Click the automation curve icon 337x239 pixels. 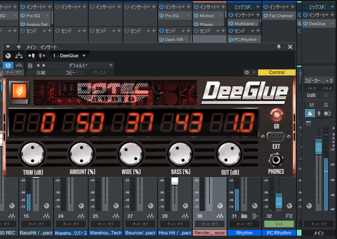[19, 65]
